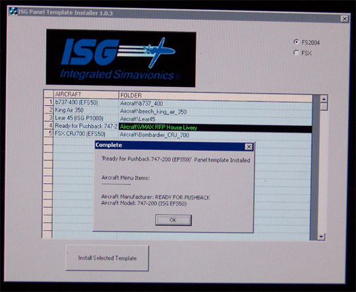Close the Complete dialog with X
This screenshot has width=356, height=292.
[x=249, y=147]
